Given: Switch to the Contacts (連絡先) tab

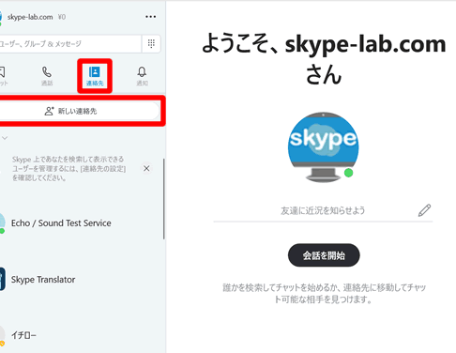Looking at the screenshot, I should tap(95, 76).
